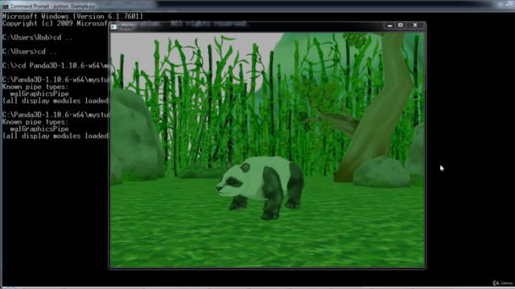This screenshot has height=289, width=515.
Task: Click the panda model in the 3D scene
Action: pyautogui.click(x=260, y=187)
